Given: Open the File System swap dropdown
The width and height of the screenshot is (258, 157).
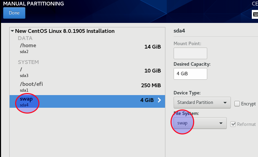Looking at the screenshot, I should point(200,123).
